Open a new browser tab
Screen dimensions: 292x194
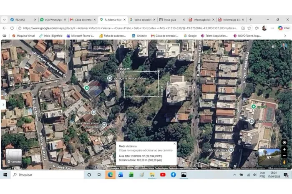[251, 20]
